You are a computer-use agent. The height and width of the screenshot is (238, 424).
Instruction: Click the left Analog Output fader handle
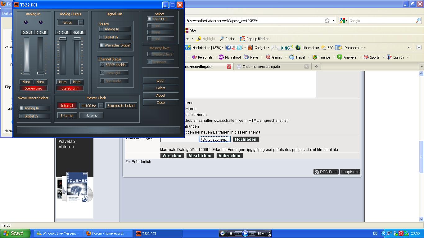(63, 39)
